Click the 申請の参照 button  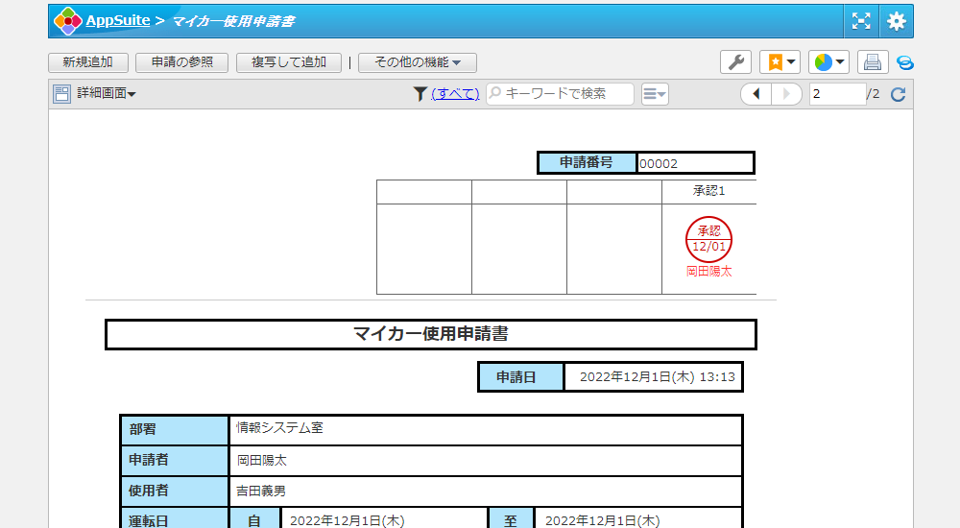(x=181, y=62)
